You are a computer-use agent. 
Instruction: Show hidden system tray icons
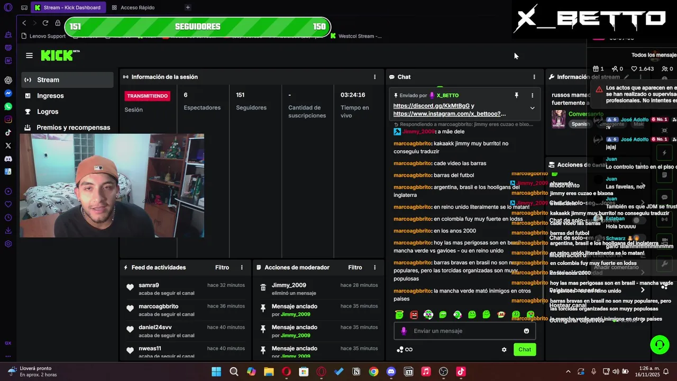pos(568,371)
